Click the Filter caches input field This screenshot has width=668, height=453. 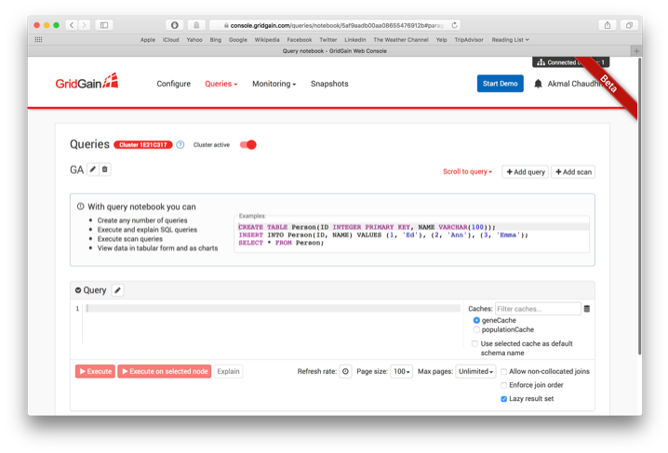pyautogui.click(x=538, y=309)
